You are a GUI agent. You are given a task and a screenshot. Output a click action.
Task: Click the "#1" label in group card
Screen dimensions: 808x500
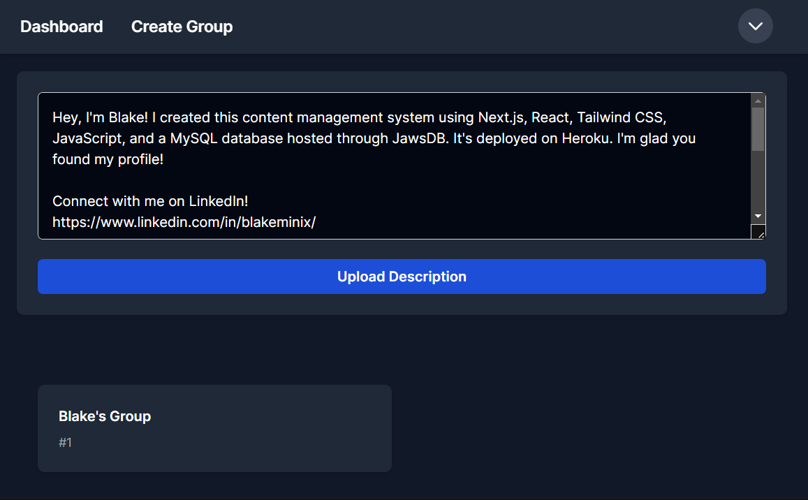tap(66, 443)
